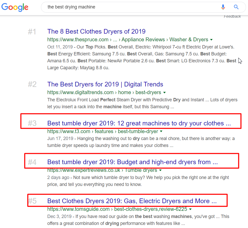Open 'Best tumble dryer 2019: Budget and high-end' result
Viewport: 248px width, 228px height.
pyautogui.click(x=132, y=162)
